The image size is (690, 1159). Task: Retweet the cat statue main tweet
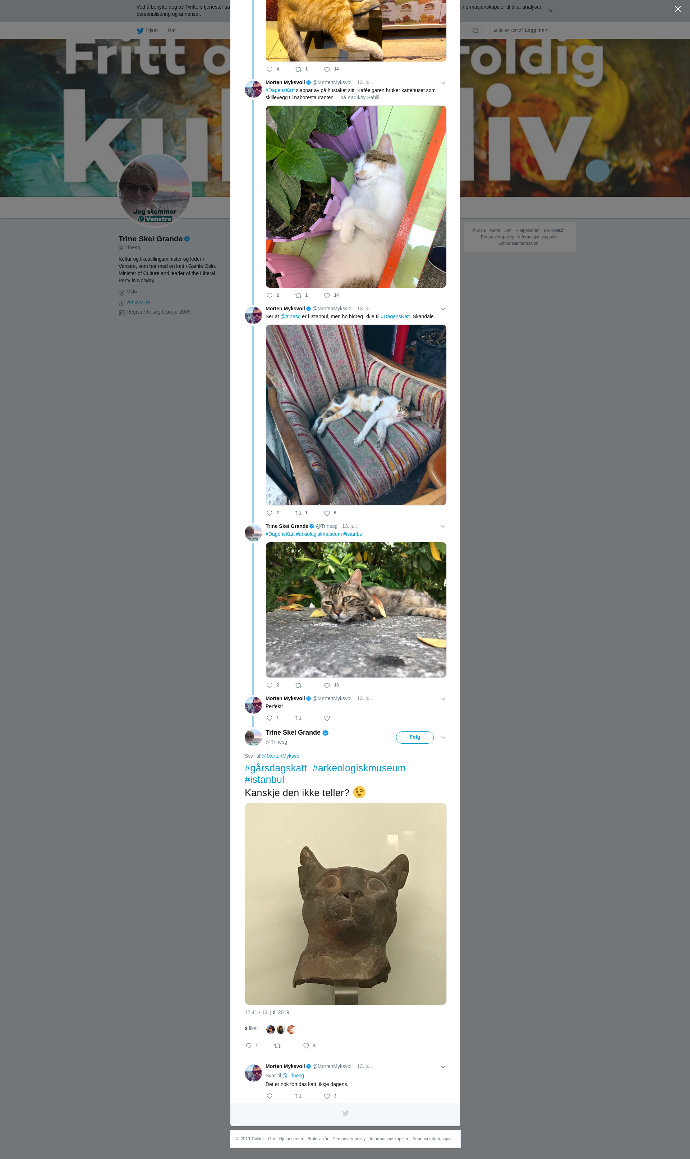coord(277,1046)
